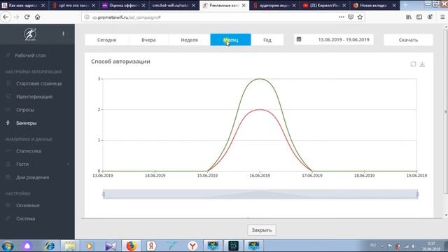The width and height of the screenshot is (448, 252).
Task: Save page to Pocket icon
Action: tap(351, 17)
